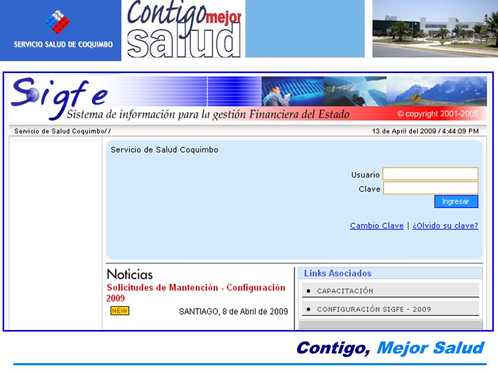Click the building photo thumbnail
This screenshot has width=498, height=373.
(x=435, y=28)
